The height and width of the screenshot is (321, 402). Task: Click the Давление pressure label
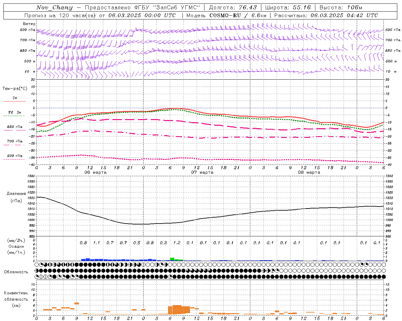[x=16, y=194]
